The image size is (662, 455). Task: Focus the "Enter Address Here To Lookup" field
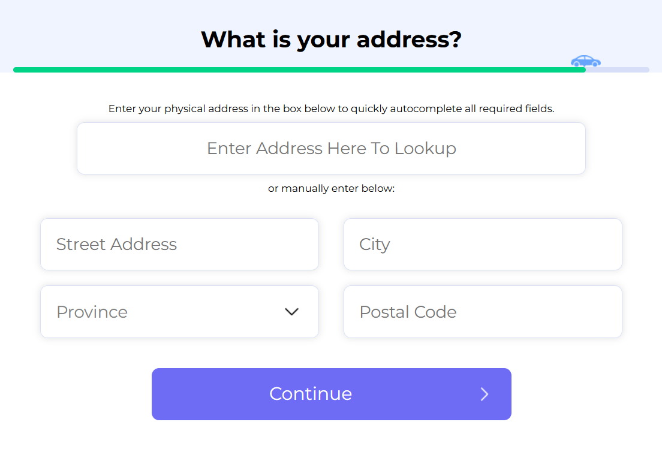point(331,149)
